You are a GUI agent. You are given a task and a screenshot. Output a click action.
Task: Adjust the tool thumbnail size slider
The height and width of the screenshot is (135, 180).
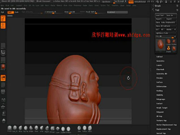(165, 37)
